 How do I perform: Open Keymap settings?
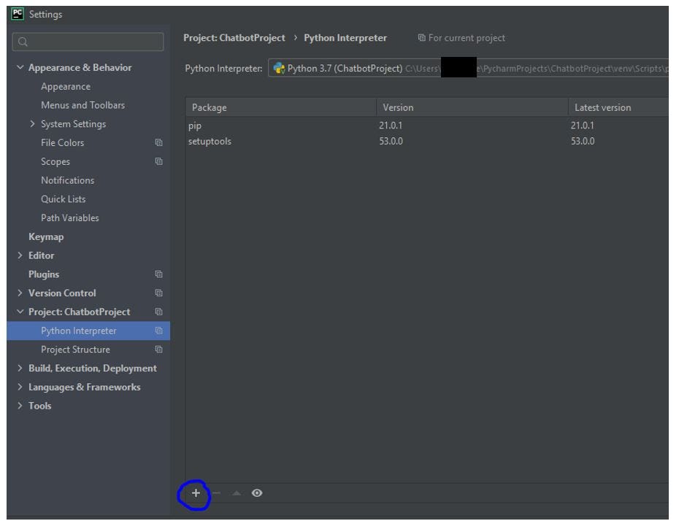coord(46,236)
